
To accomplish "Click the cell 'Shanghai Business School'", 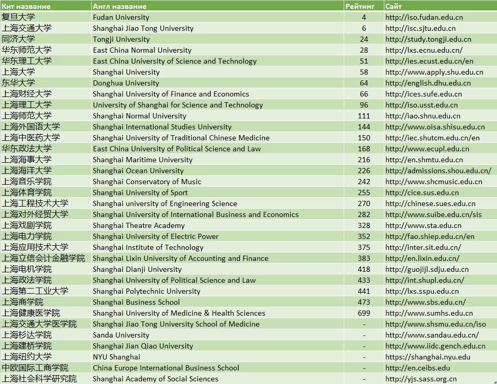I will [x=218, y=302].
